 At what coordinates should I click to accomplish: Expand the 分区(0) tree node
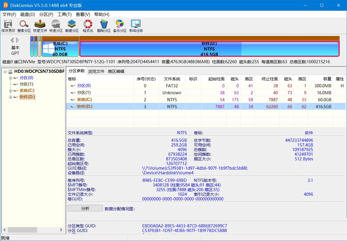tap(11, 78)
